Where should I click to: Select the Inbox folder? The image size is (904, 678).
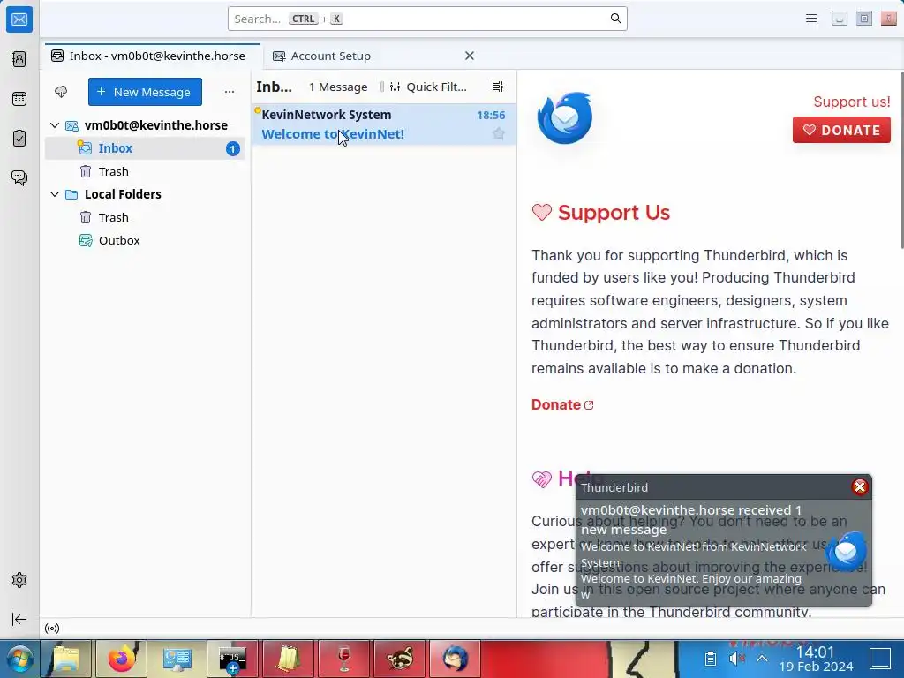pyautogui.click(x=146, y=148)
